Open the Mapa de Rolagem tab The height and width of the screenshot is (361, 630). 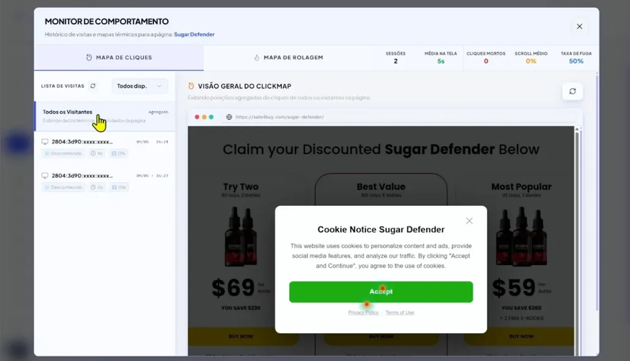pyautogui.click(x=288, y=58)
